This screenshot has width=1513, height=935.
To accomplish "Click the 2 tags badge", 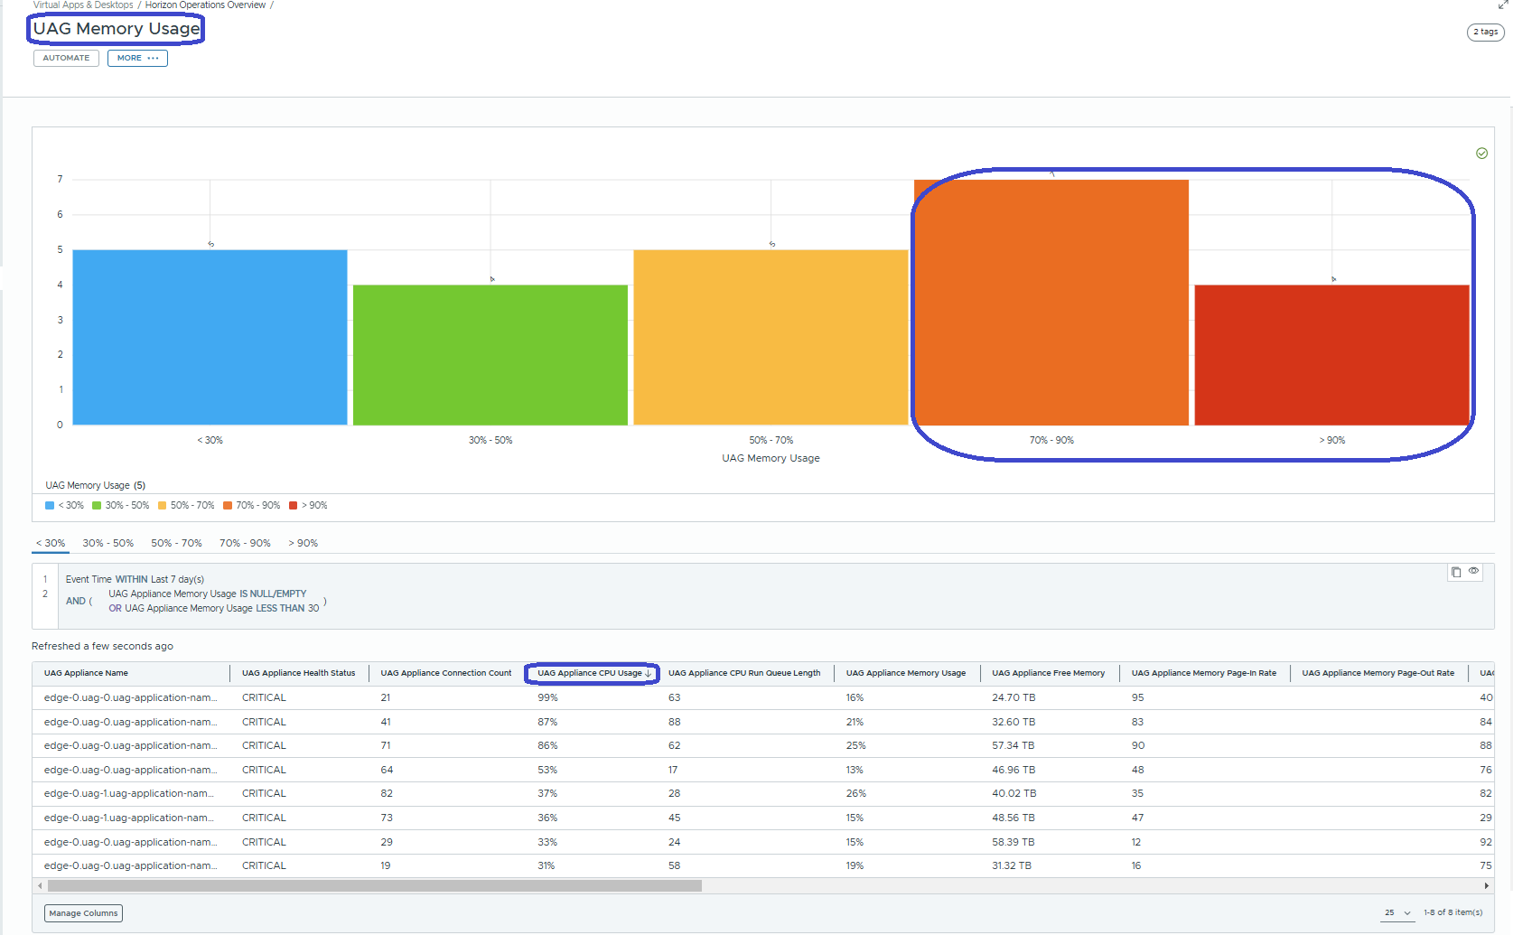I will (1485, 32).
